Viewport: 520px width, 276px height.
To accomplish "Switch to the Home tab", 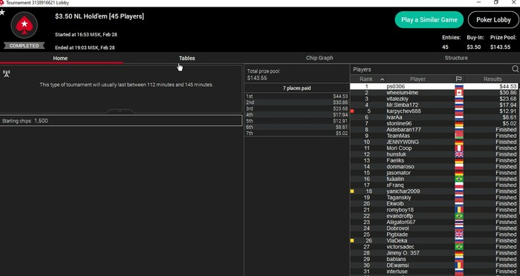I will 60,58.
